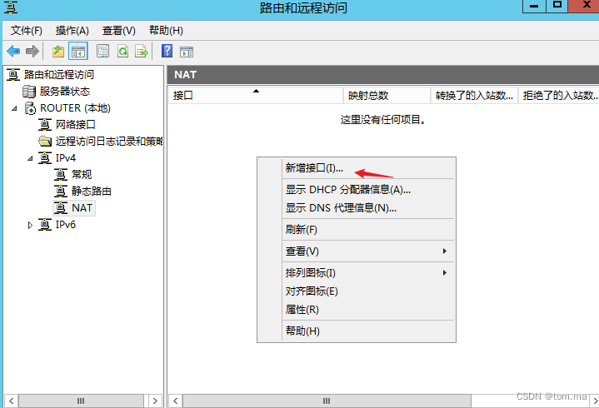The image size is (599, 408).
Task: Click the Forward arrow toolbar icon
Action: point(32,51)
